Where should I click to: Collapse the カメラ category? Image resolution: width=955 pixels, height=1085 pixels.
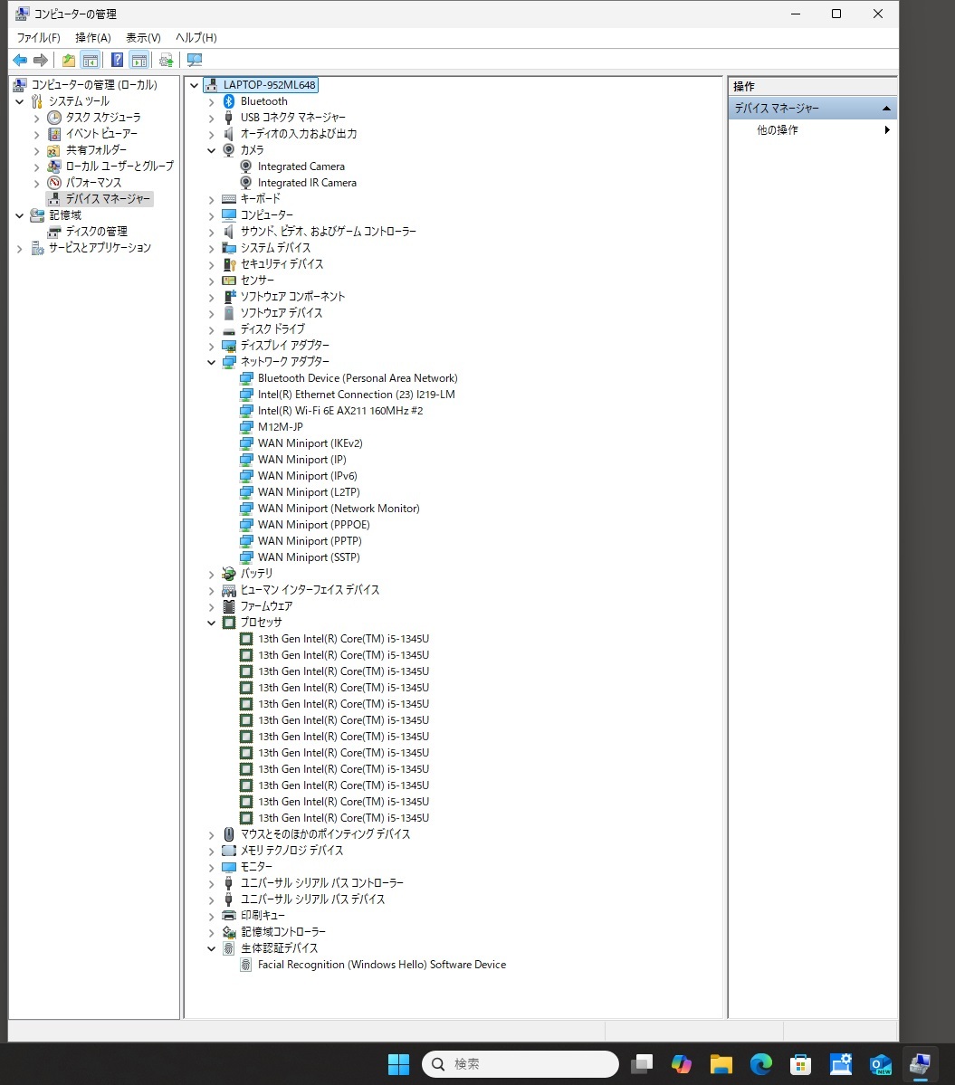(212, 150)
